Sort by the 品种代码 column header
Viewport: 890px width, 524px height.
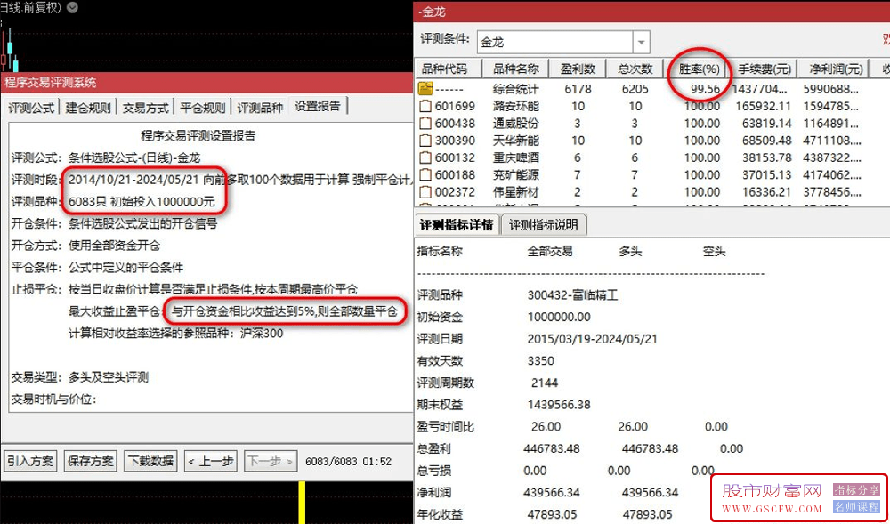tap(449, 69)
